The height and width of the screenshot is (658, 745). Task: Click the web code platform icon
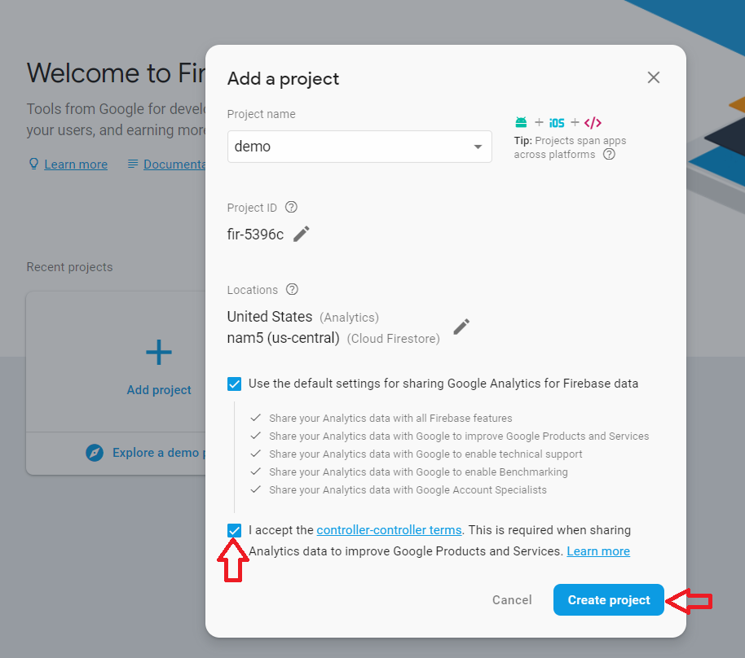coord(593,123)
